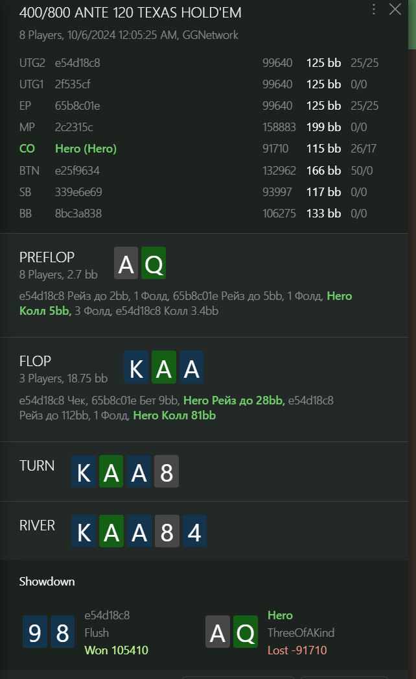Screen dimensions: 416x679
Task: Select the green Ace flop card
Action: 164,367
